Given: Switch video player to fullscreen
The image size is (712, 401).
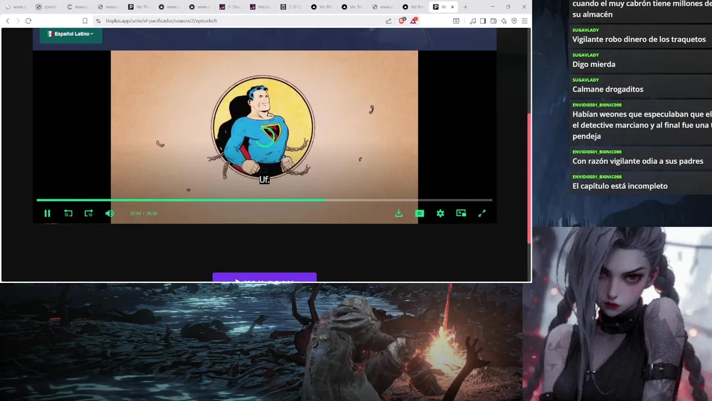Looking at the screenshot, I should (482, 213).
